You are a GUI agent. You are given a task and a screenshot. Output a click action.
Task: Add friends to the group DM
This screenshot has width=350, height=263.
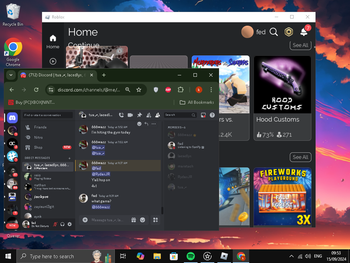point(149,115)
